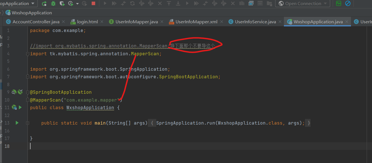
Task: Click Spring class gutter icon on line 11
Action: 14,107
